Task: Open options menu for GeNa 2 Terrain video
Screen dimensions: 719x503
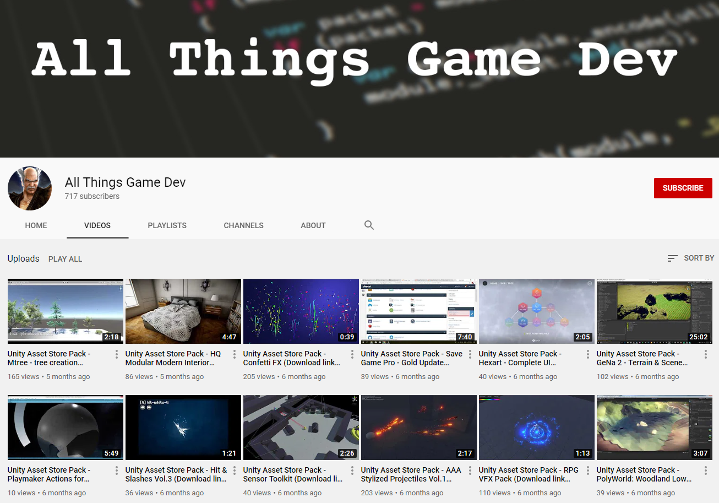Action: 706,354
